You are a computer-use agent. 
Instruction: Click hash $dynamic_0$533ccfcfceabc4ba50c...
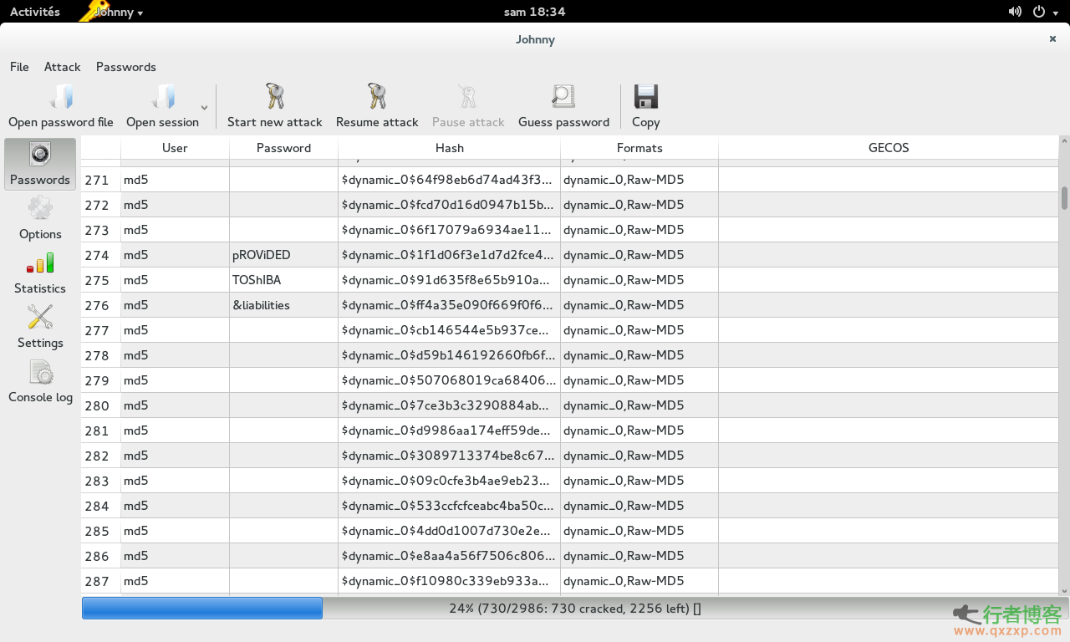coord(449,506)
